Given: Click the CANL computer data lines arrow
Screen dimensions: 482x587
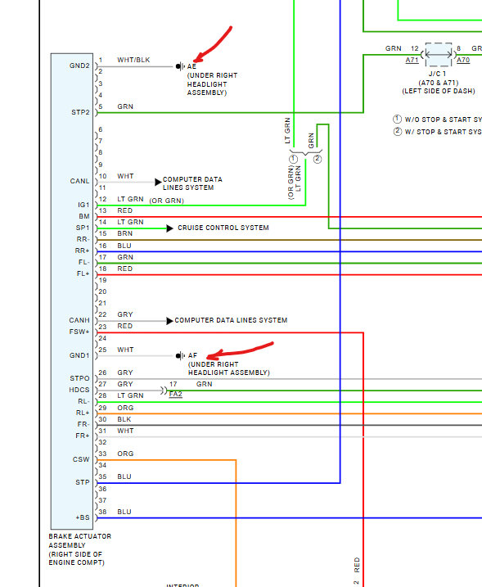Looking at the screenshot, I should click(x=158, y=182).
